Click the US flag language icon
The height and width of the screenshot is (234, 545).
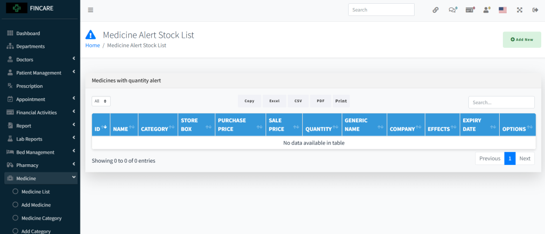pos(502,10)
